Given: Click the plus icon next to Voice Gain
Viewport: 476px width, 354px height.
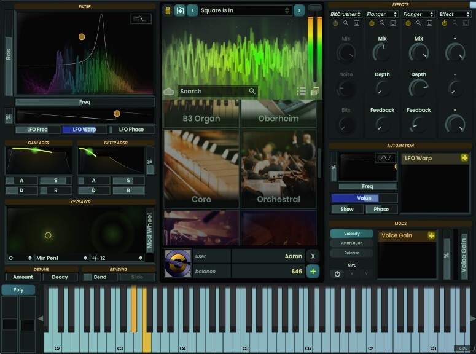Looking at the screenshot, I should coord(431,235).
